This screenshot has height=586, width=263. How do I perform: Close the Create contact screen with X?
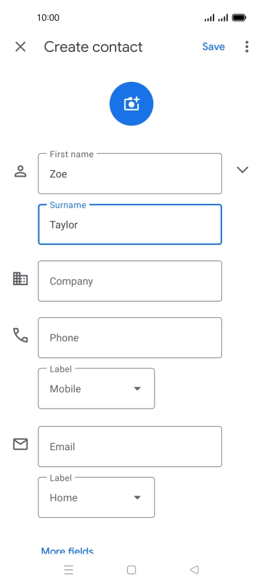20,47
